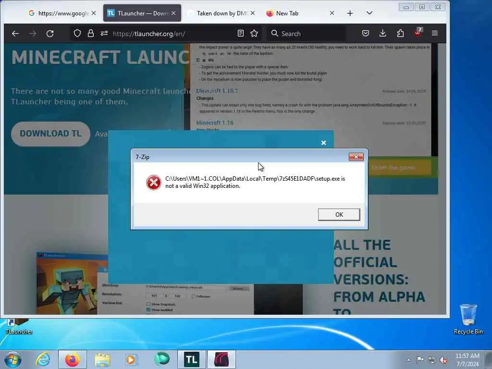Close the blue TLauncher popup overlay
The height and width of the screenshot is (369, 492).
click(323, 143)
